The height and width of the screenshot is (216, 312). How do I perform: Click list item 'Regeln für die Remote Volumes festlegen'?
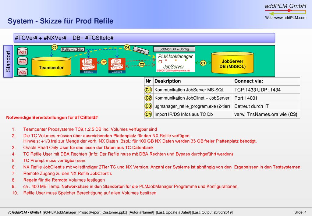coord(64,180)
